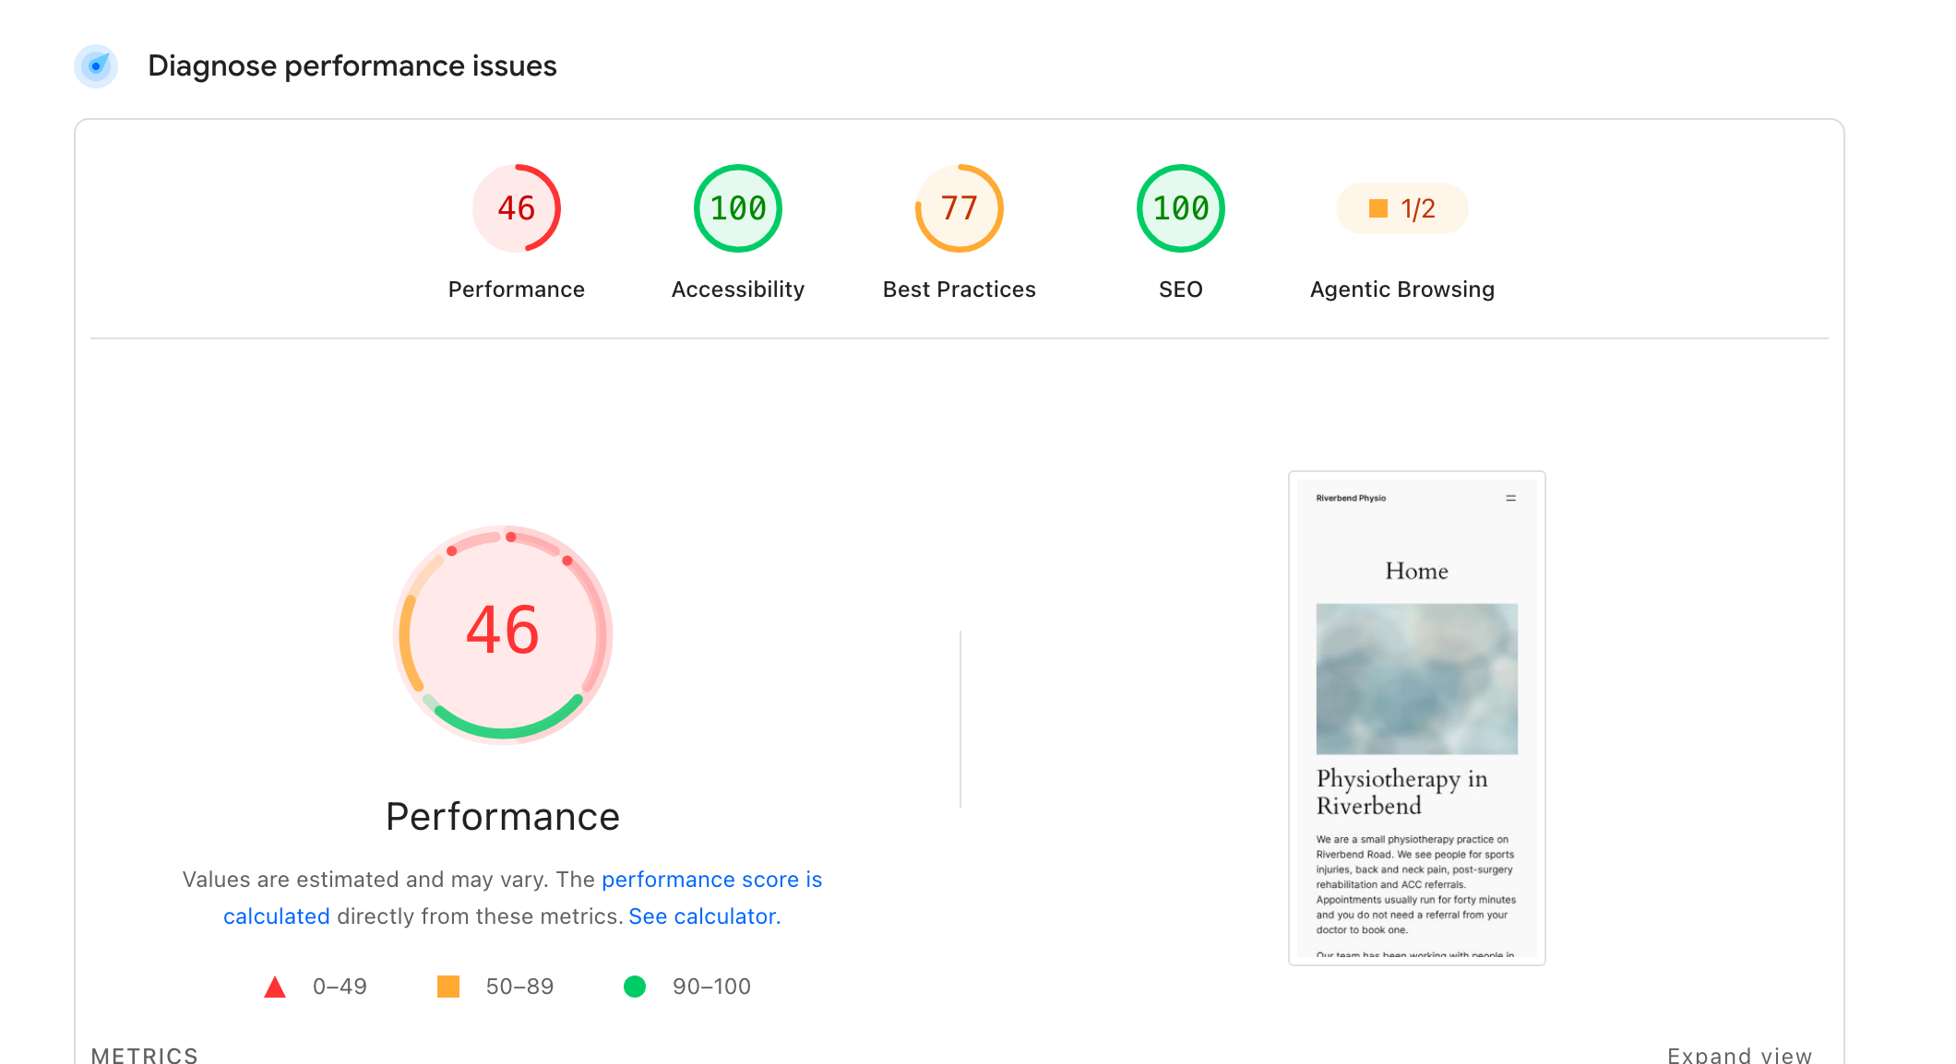Open the Accessibility score gauge showing 100
Image resolution: width=1956 pixels, height=1064 pixels.
(738, 208)
